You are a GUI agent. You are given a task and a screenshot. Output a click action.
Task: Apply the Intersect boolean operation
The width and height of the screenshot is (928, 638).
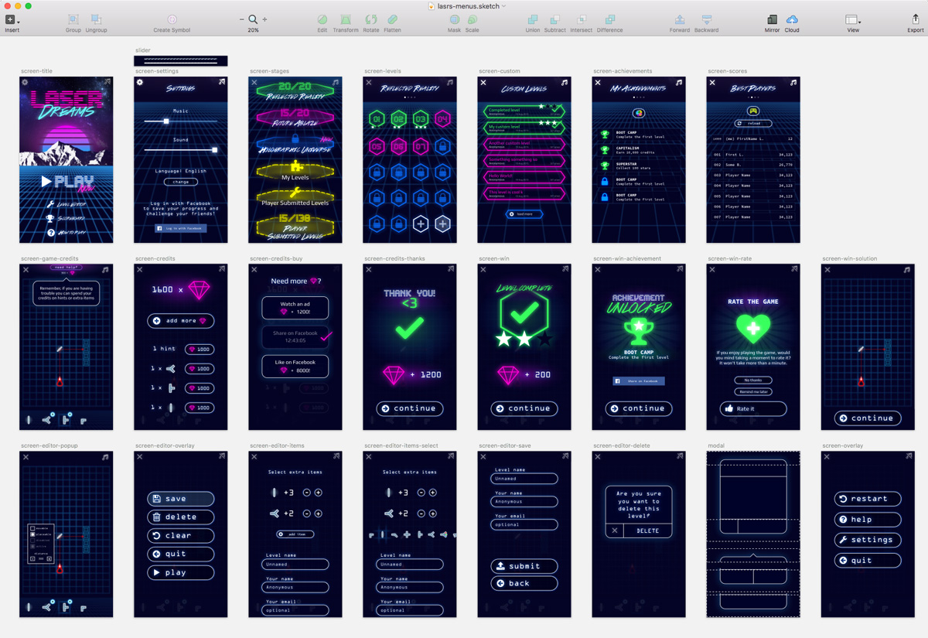point(581,19)
